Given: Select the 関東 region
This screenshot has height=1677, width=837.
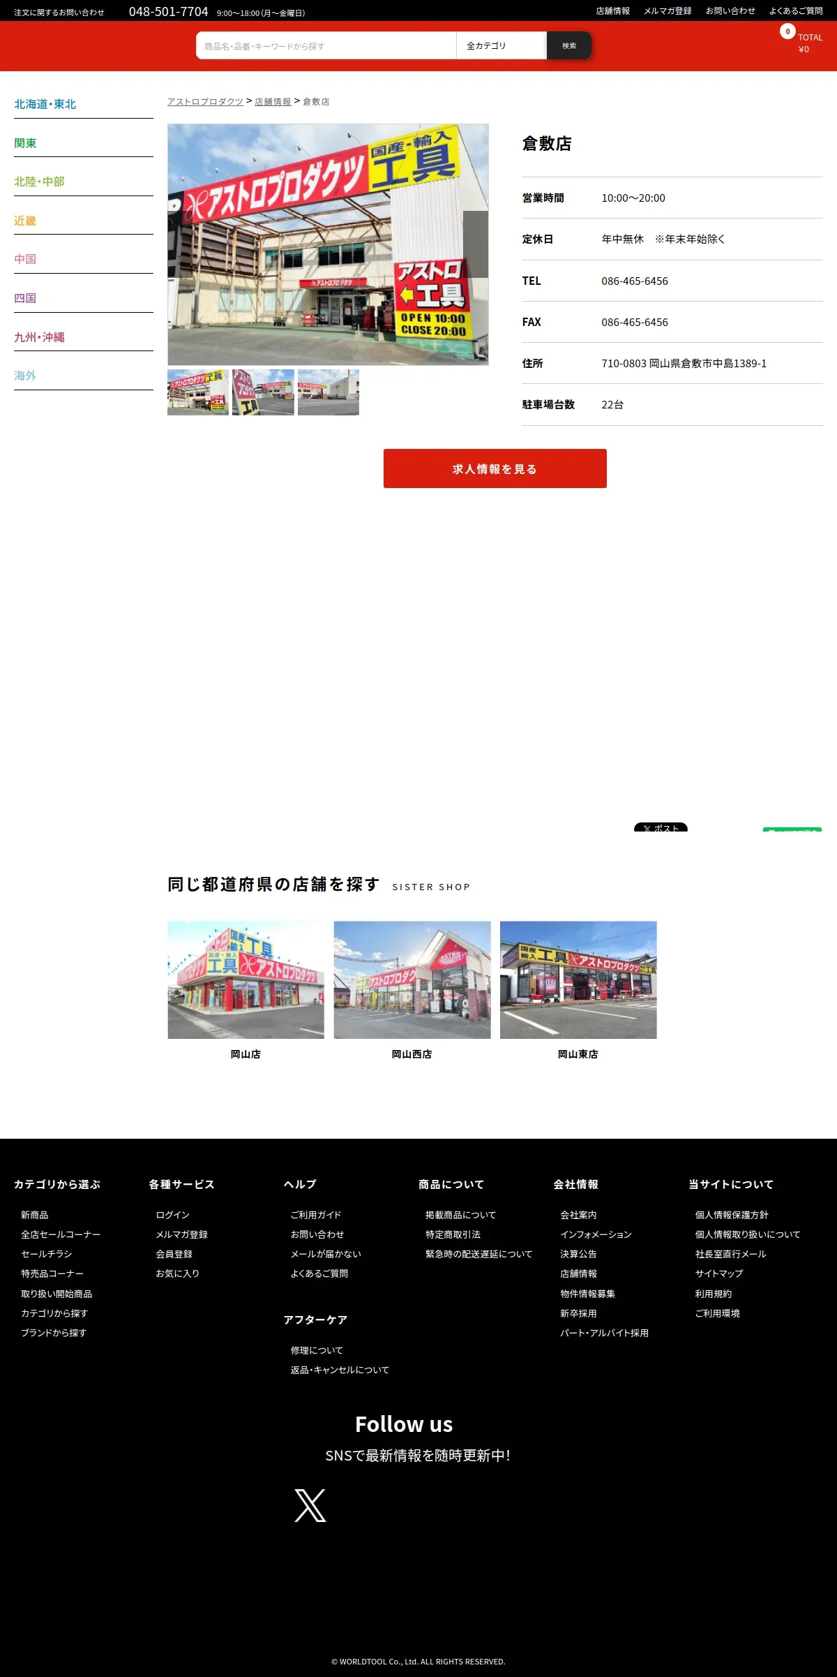Looking at the screenshot, I should point(25,143).
